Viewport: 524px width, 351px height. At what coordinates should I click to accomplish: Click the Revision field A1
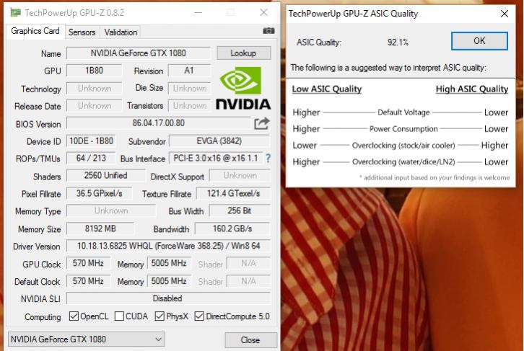click(189, 71)
